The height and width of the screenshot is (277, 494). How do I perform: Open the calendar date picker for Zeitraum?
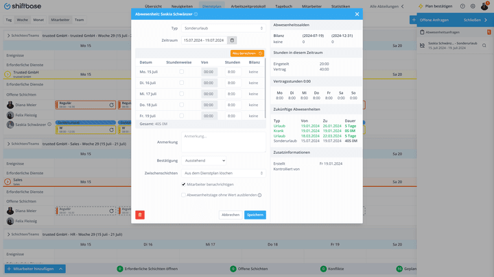(x=232, y=40)
